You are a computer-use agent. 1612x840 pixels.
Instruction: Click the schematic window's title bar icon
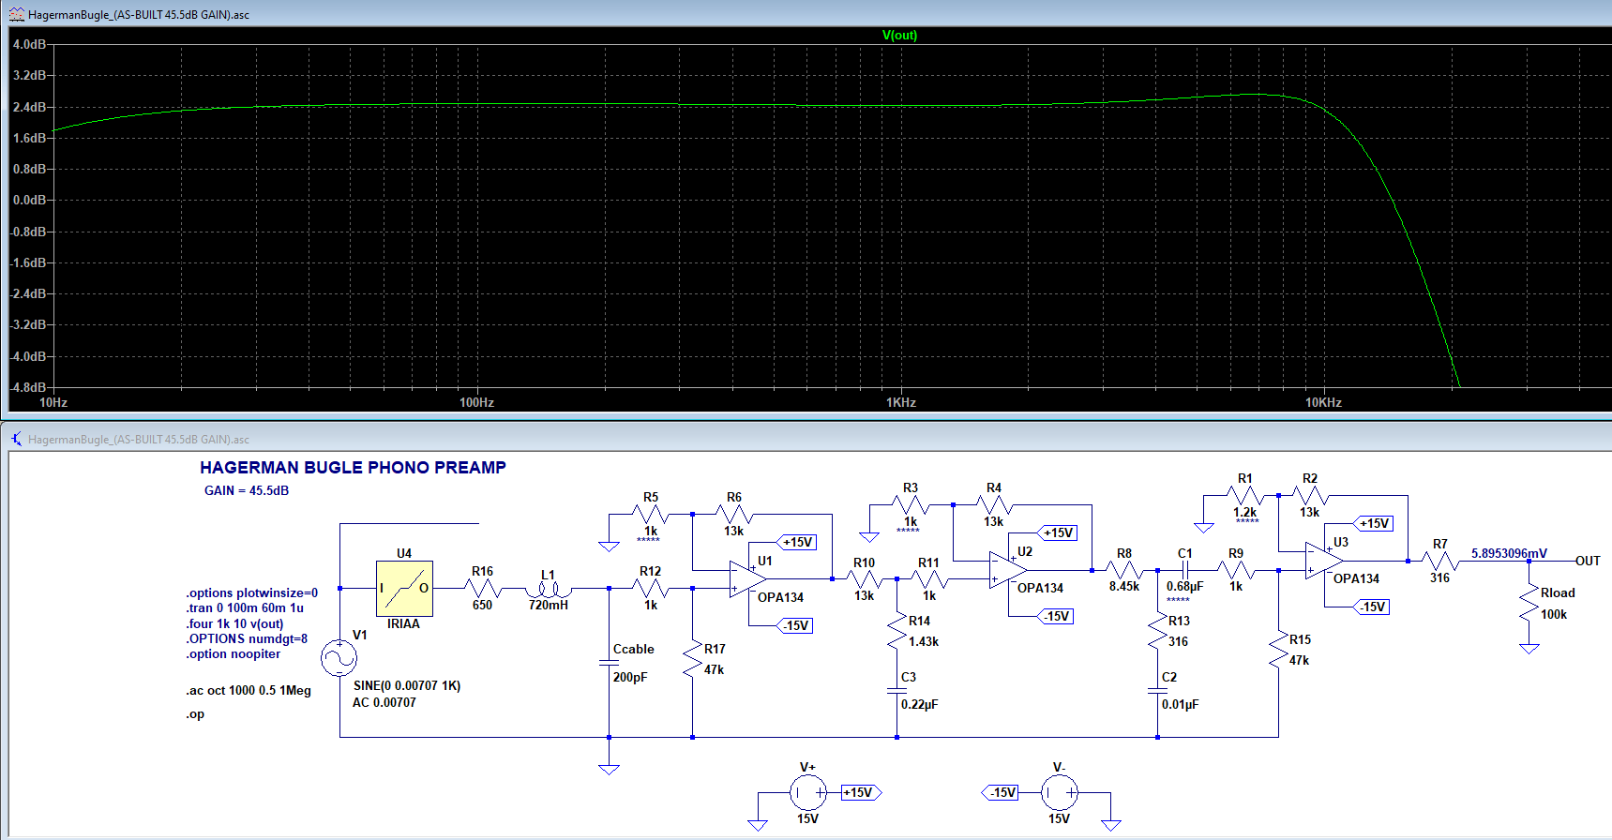[x=17, y=439]
